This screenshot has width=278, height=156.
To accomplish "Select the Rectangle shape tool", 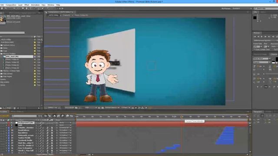I will coord(23,8).
